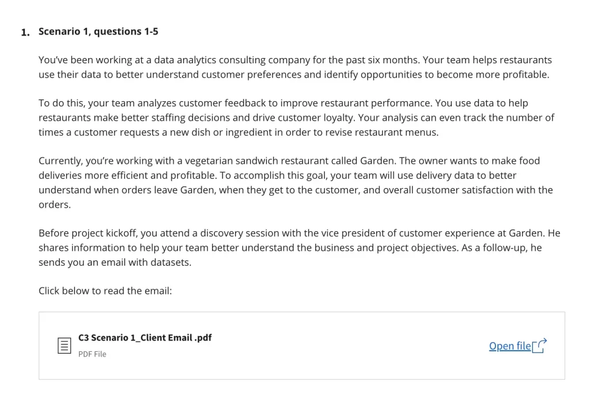Click the "Click below to read the email:" text
This screenshot has width=590, height=402.
tap(105, 291)
